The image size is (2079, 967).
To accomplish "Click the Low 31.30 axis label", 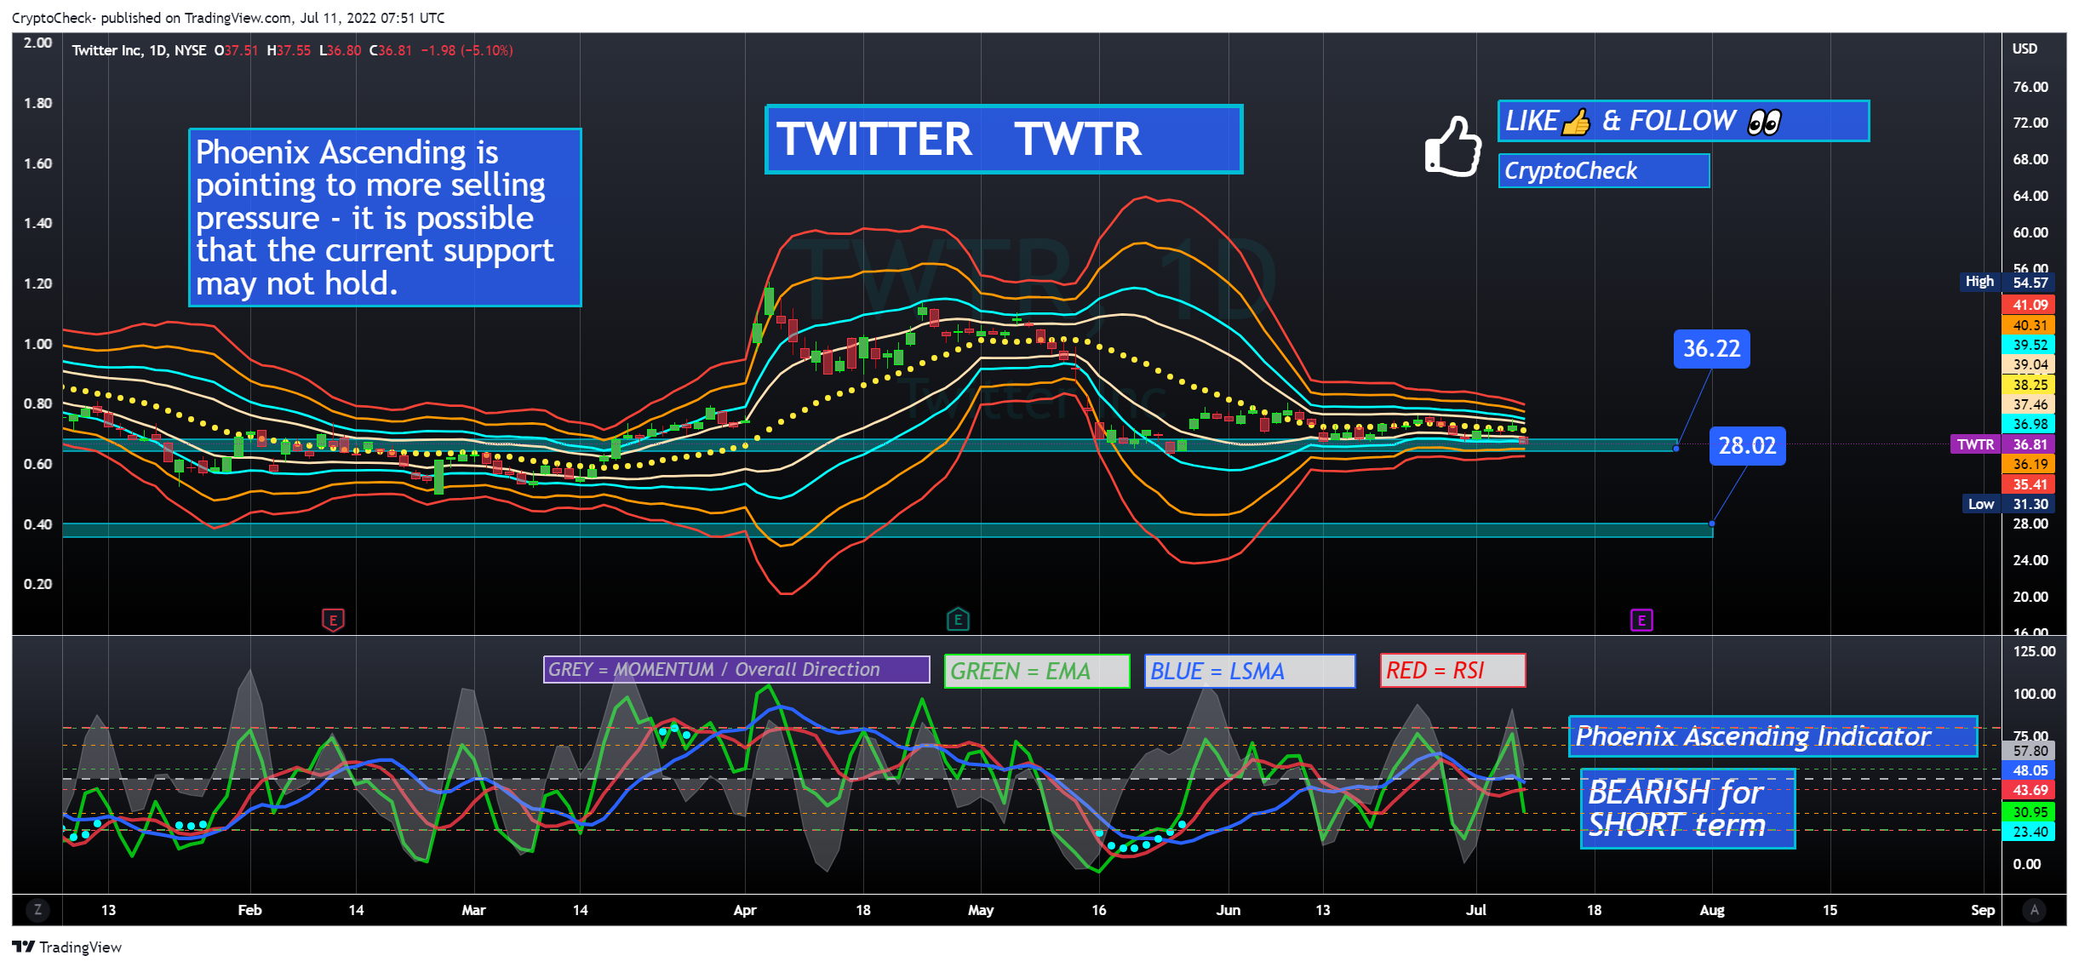I will click(x=2008, y=504).
